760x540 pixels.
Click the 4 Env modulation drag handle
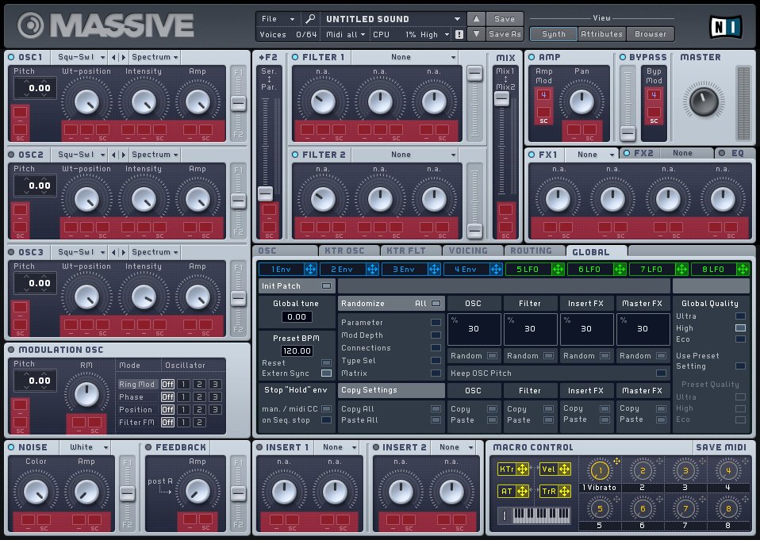[495, 270]
